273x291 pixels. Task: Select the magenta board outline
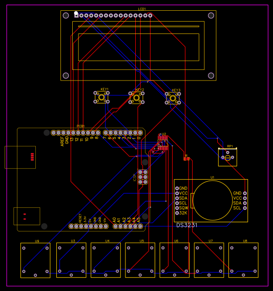pos(137,145)
